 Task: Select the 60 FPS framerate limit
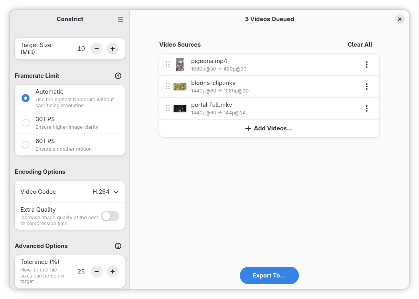coord(26,145)
